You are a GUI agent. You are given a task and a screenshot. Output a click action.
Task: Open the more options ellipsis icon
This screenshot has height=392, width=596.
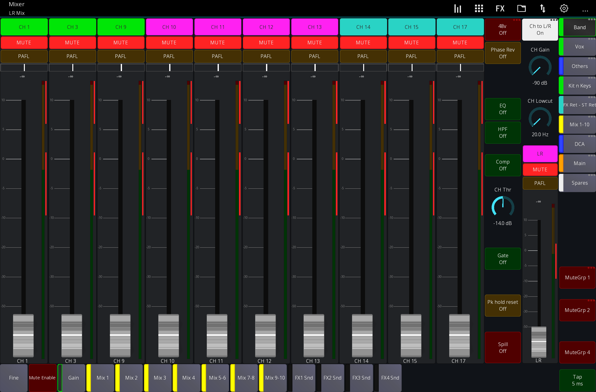pyautogui.click(x=586, y=10)
